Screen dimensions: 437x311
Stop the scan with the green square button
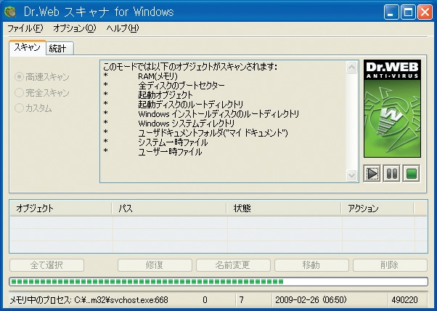(x=412, y=174)
